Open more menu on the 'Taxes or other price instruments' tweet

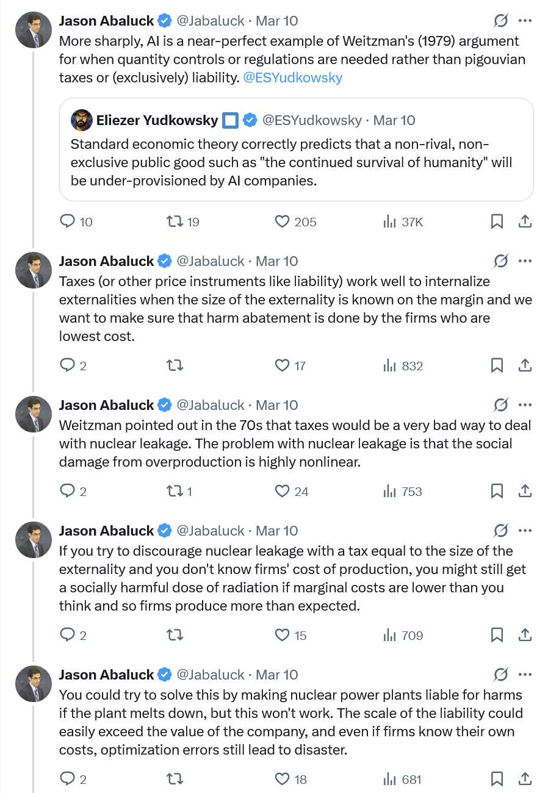(525, 261)
